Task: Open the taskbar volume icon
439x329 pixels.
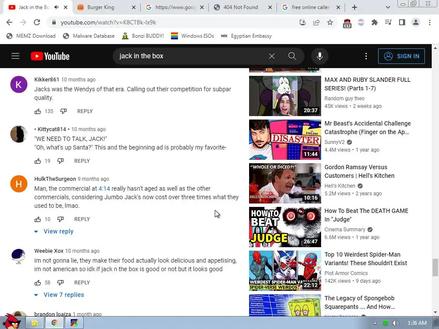Action: coord(395,323)
